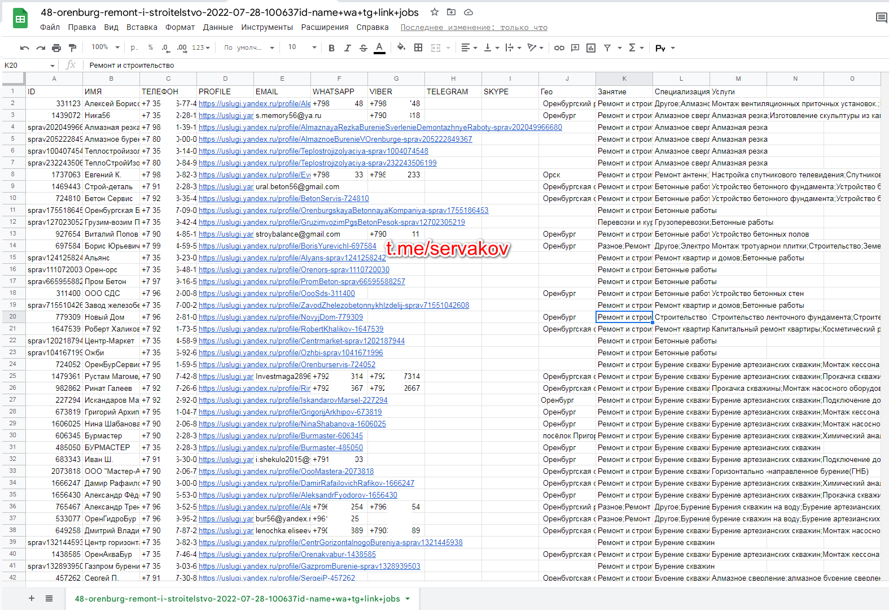
Task: Open the number format 123 dropdown
Action: coord(201,47)
